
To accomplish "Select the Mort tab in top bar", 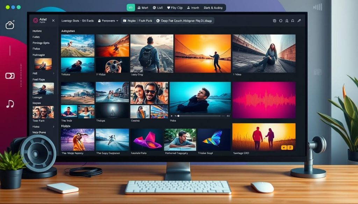I will 143,7.
